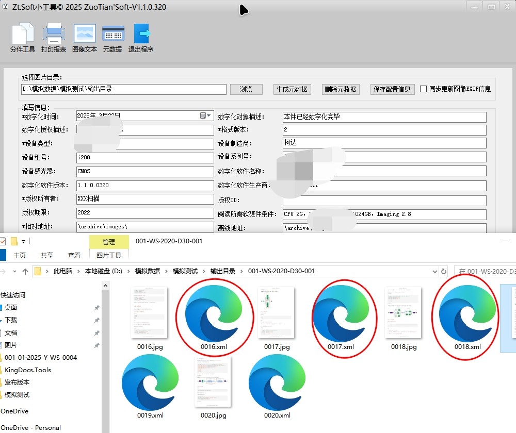Viewport: 516px width, 433px height.
Task: Click the Explorer address bar refresh icon
Action: pos(443,271)
